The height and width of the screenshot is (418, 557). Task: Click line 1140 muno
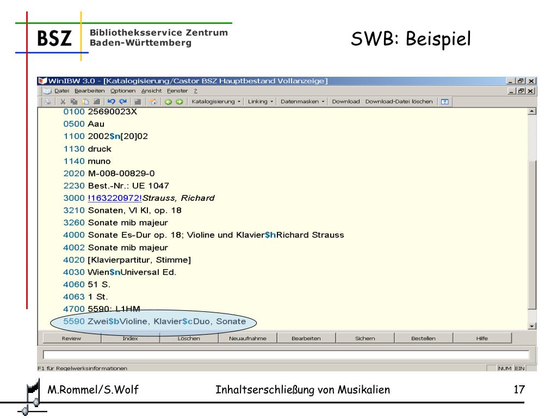pos(87,161)
